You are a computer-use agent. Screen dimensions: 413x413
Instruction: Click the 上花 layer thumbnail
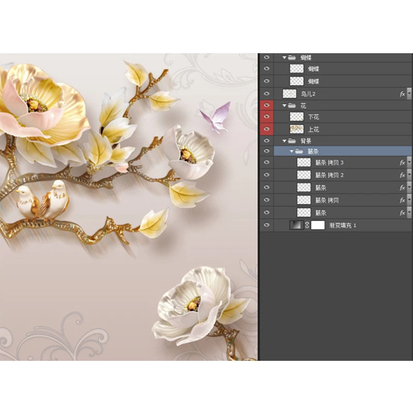coord(296,129)
